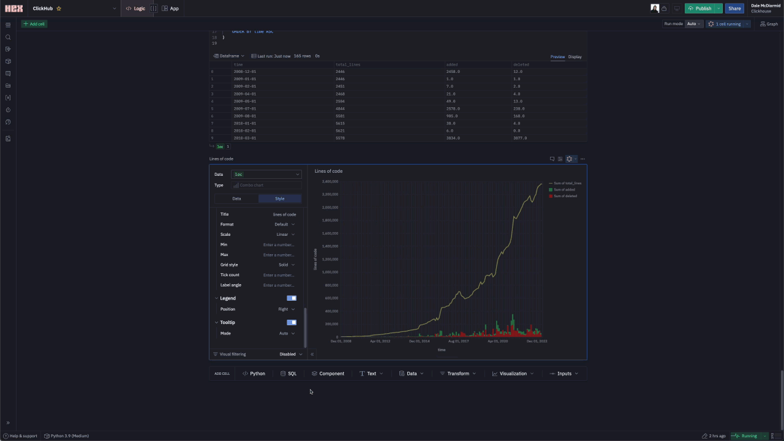Click the Share button
This screenshot has height=441, width=784.
(734, 9)
